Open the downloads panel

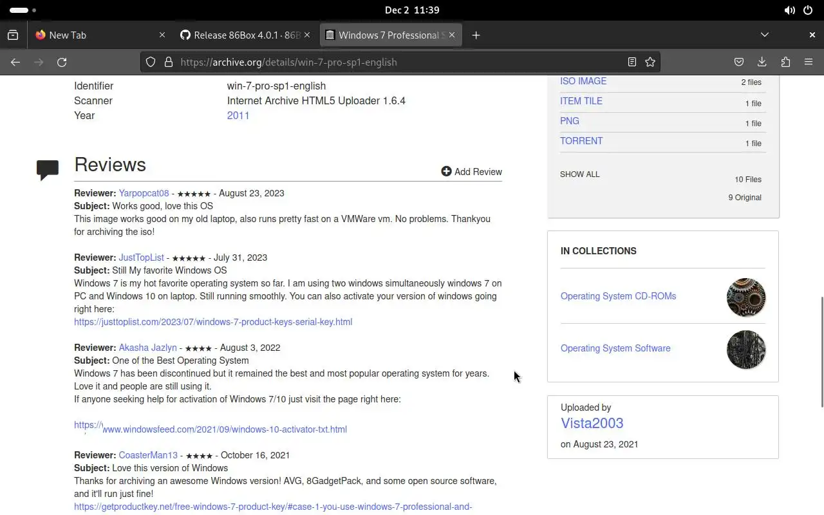point(762,62)
